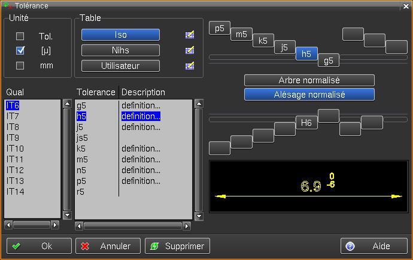Select the p5 tolerance block
This screenshot has width=413, height=260.
[x=220, y=28]
